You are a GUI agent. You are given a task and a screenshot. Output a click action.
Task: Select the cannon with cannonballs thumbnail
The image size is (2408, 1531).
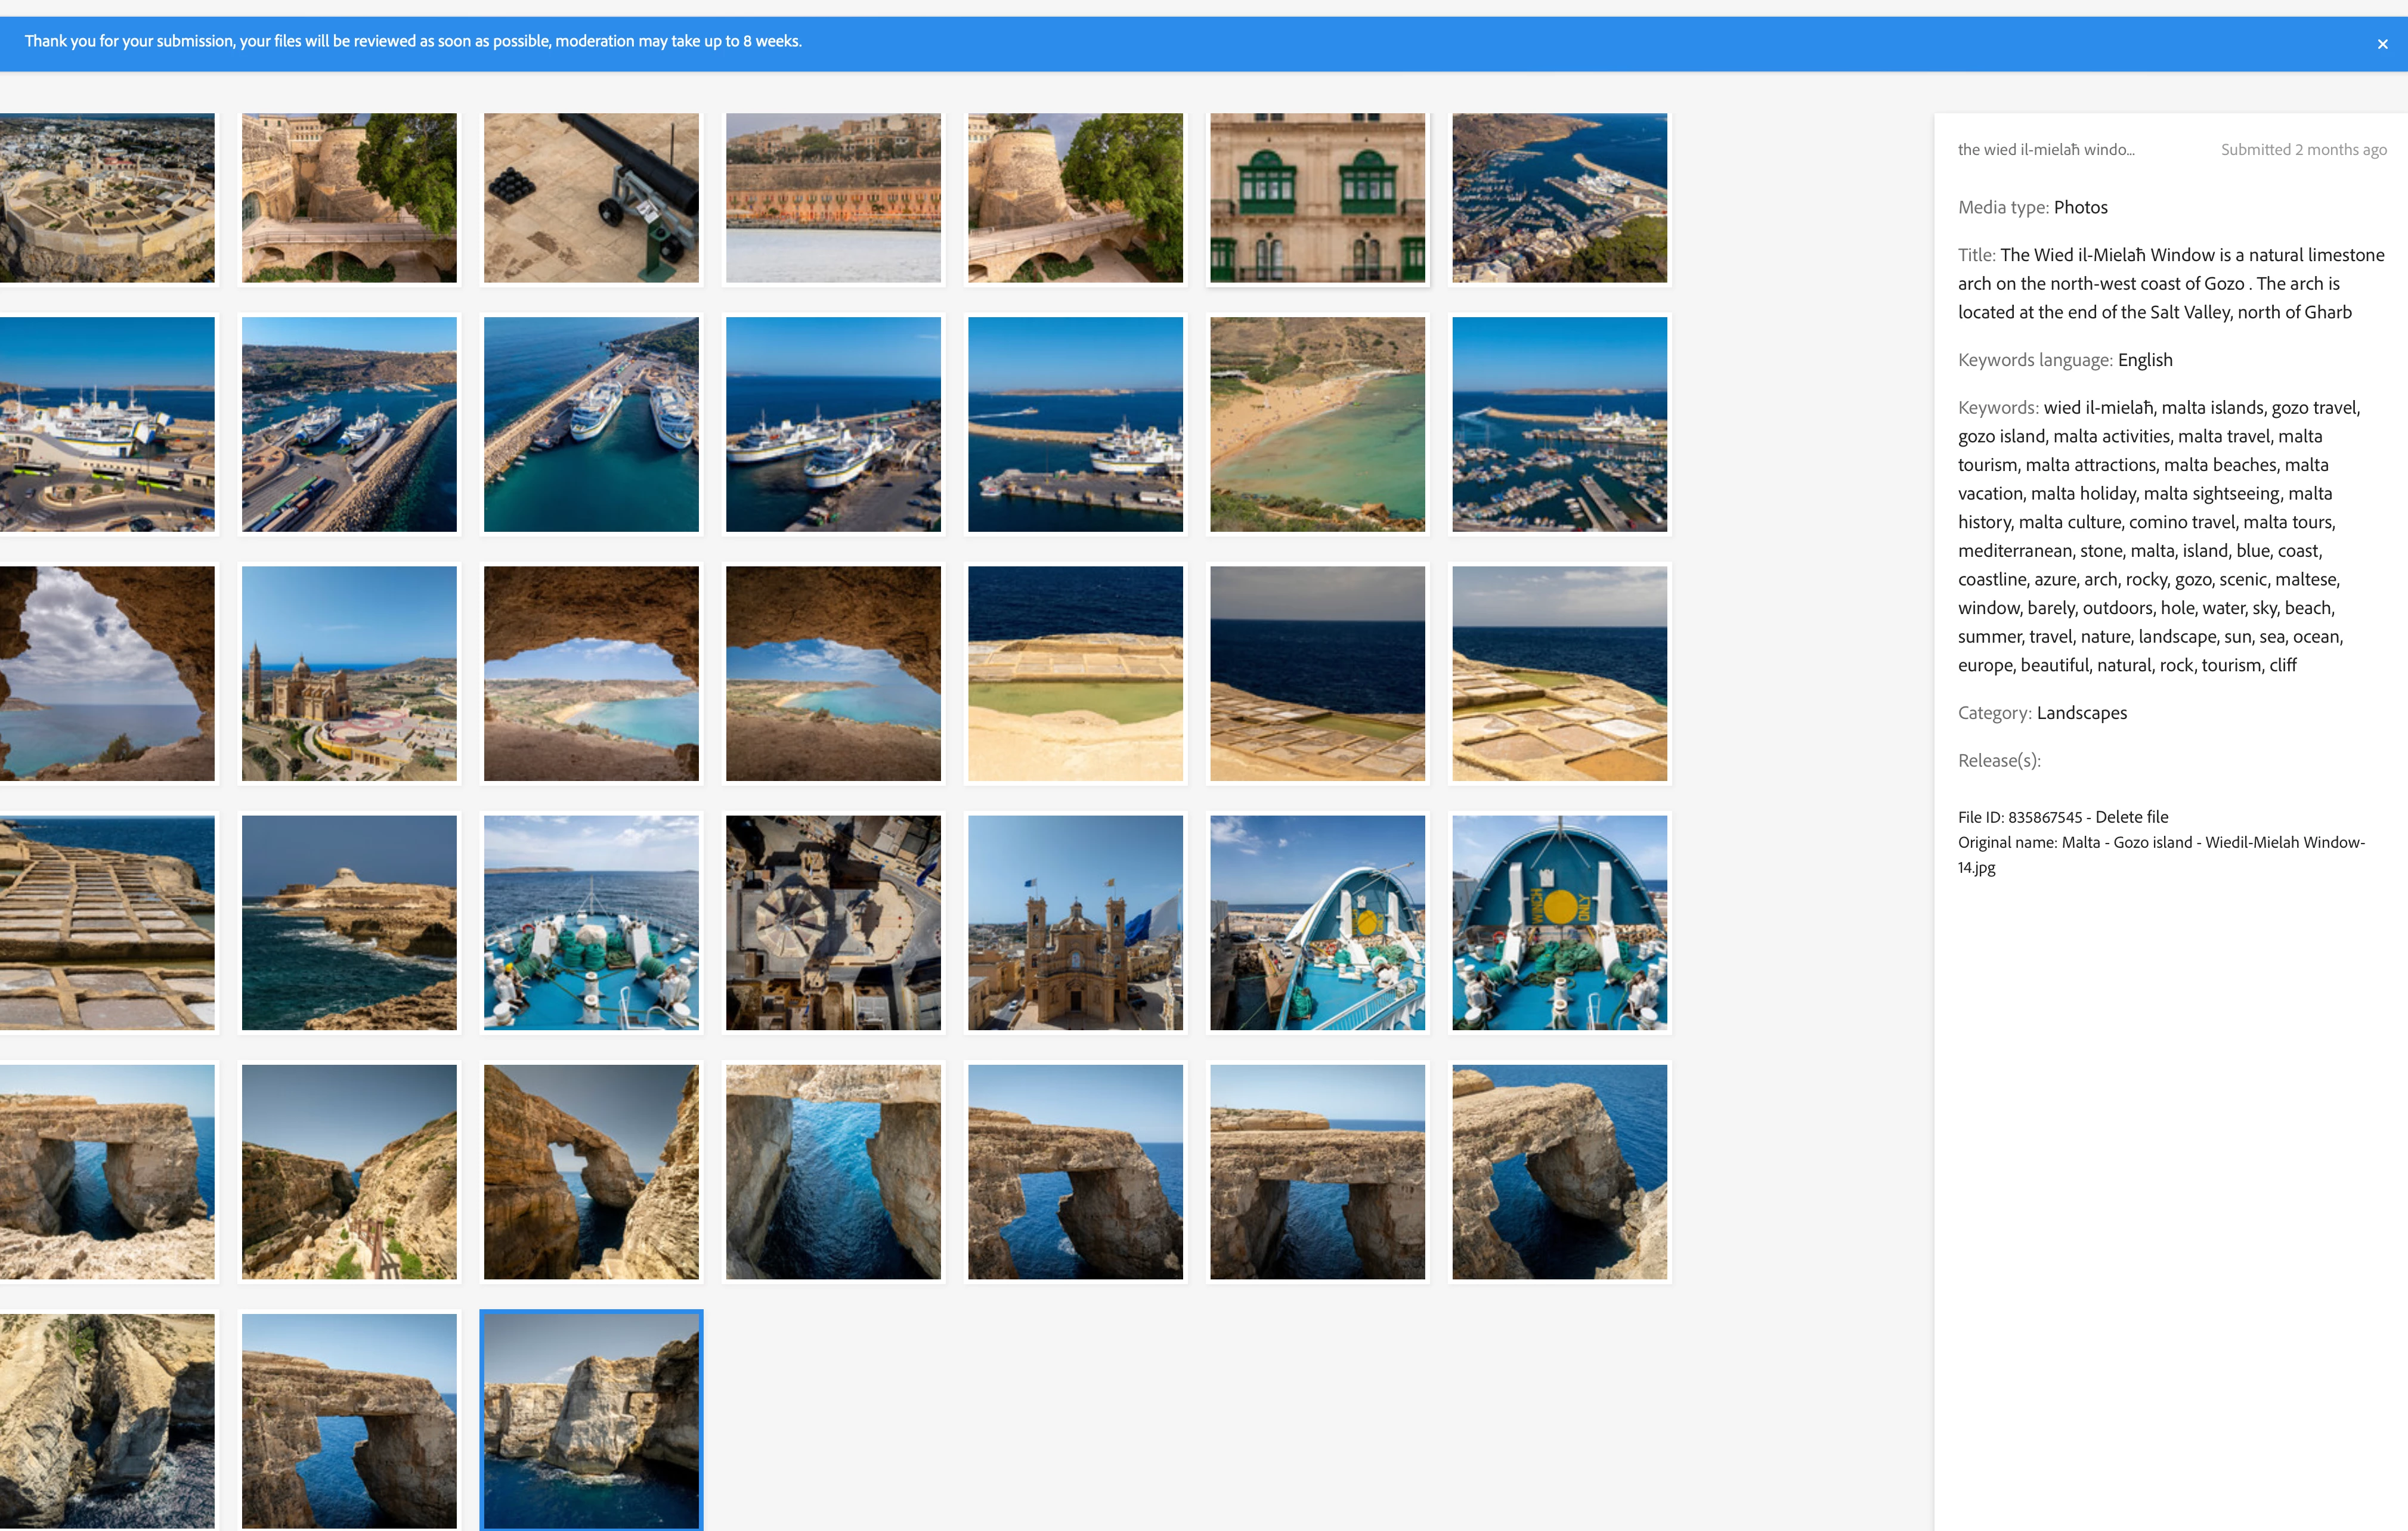click(x=591, y=197)
